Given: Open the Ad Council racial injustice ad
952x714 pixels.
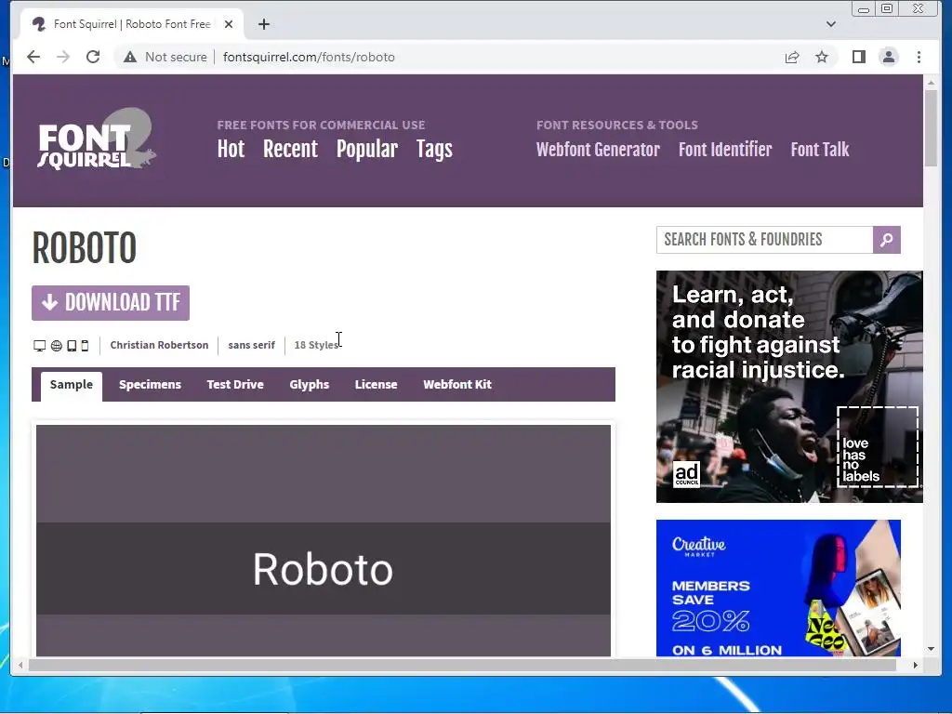Looking at the screenshot, I should (x=789, y=387).
